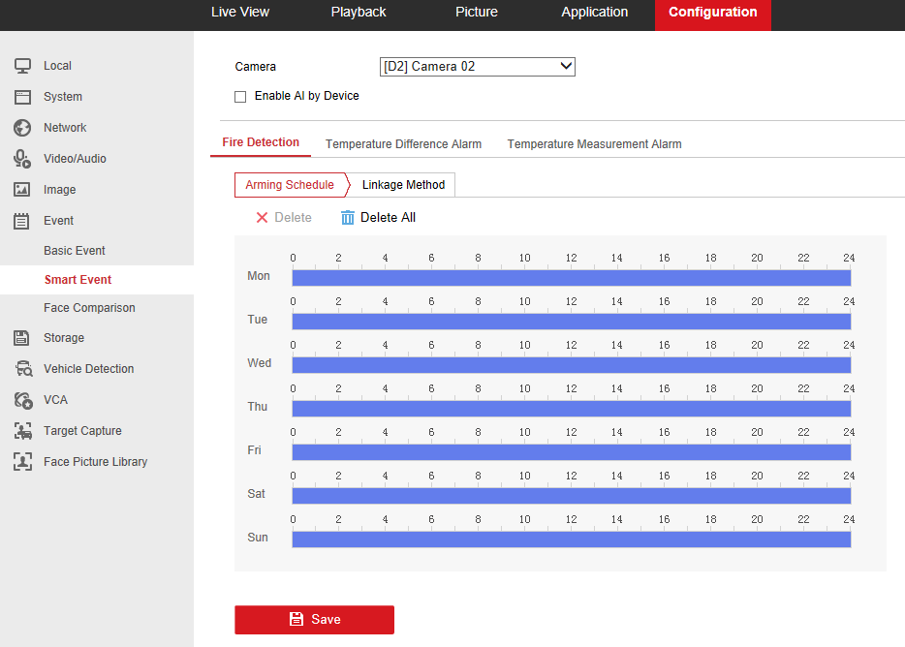The image size is (905, 647).
Task: Open the Local settings label
Action: [58, 66]
